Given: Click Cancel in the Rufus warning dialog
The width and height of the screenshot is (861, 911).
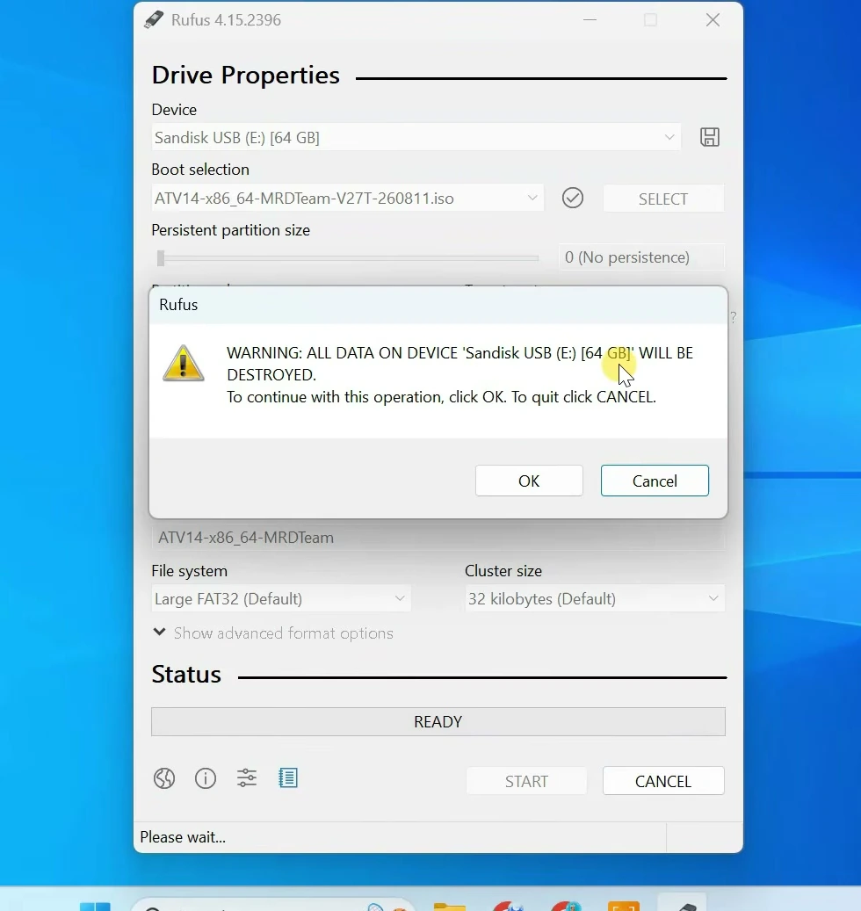Looking at the screenshot, I should click(655, 481).
